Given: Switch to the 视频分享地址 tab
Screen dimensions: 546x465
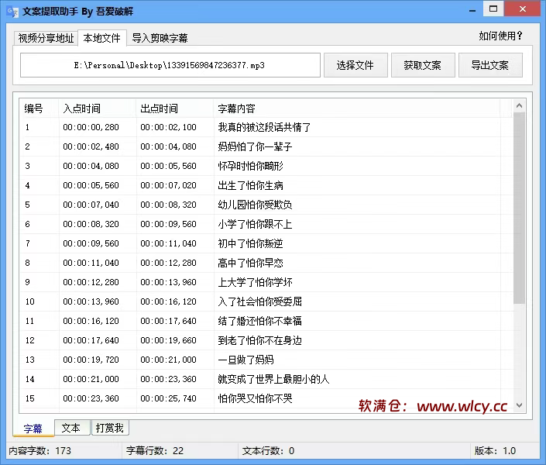Looking at the screenshot, I should [46, 38].
